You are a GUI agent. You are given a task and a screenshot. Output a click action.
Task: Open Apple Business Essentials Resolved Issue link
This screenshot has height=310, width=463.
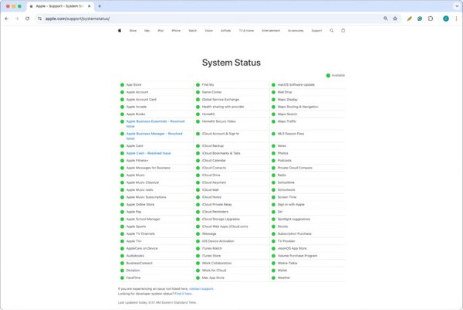coord(155,124)
